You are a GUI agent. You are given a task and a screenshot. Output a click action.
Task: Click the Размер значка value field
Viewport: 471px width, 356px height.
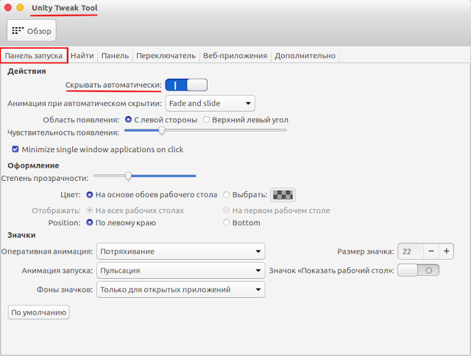tap(411, 252)
